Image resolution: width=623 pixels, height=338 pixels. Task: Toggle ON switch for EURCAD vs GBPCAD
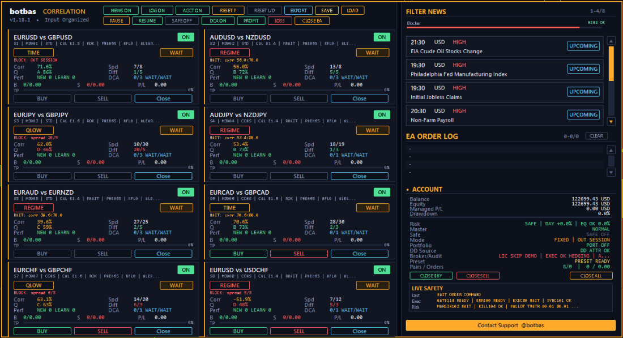pos(382,192)
